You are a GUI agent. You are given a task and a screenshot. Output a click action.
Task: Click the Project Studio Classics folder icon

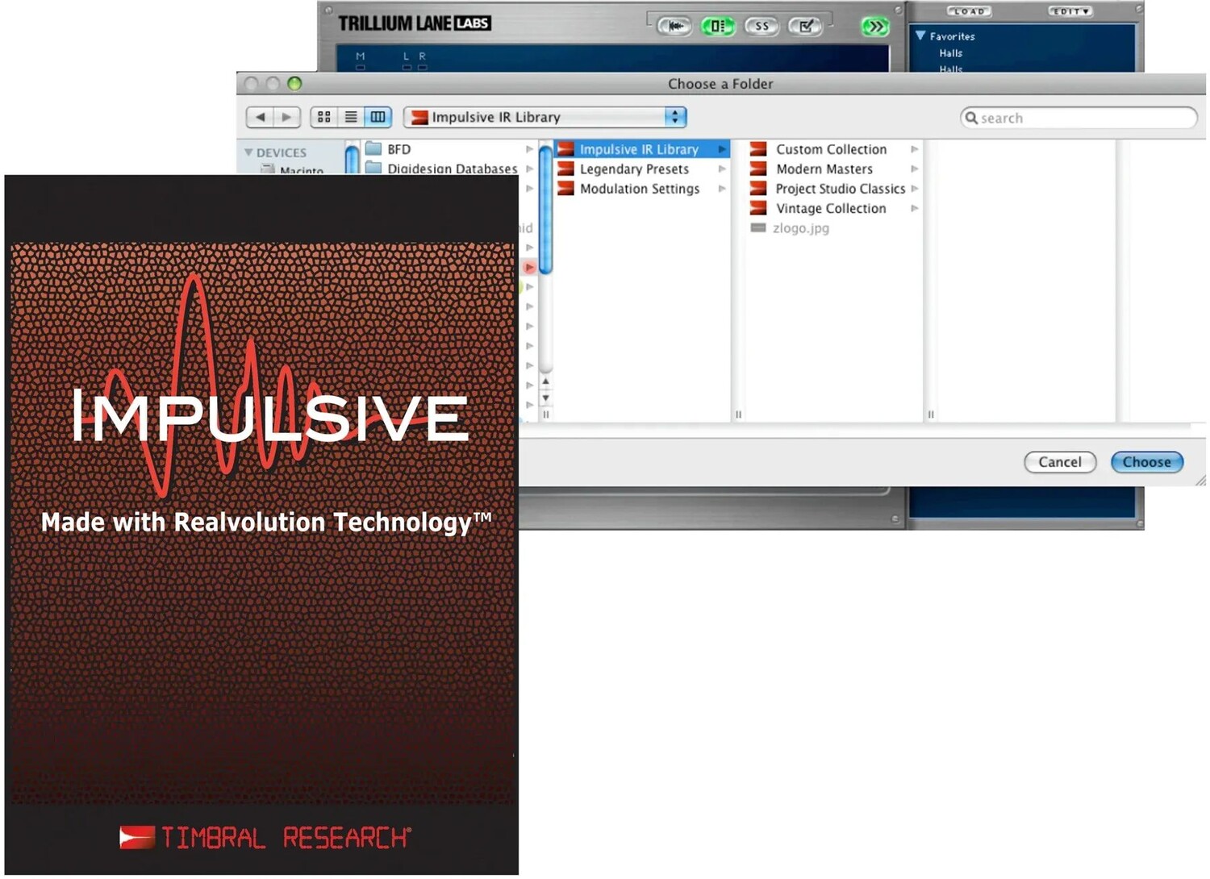758,189
